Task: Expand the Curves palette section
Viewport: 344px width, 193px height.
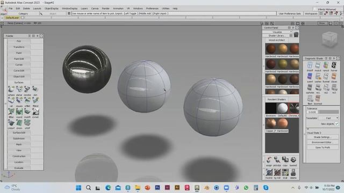Action: click(19, 65)
